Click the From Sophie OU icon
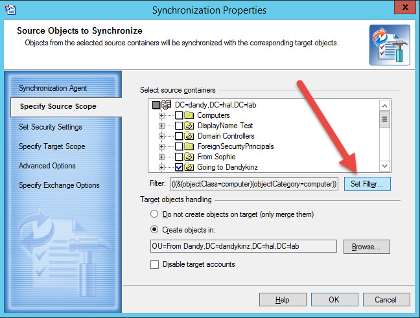The height and width of the screenshot is (318, 420). [x=190, y=157]
